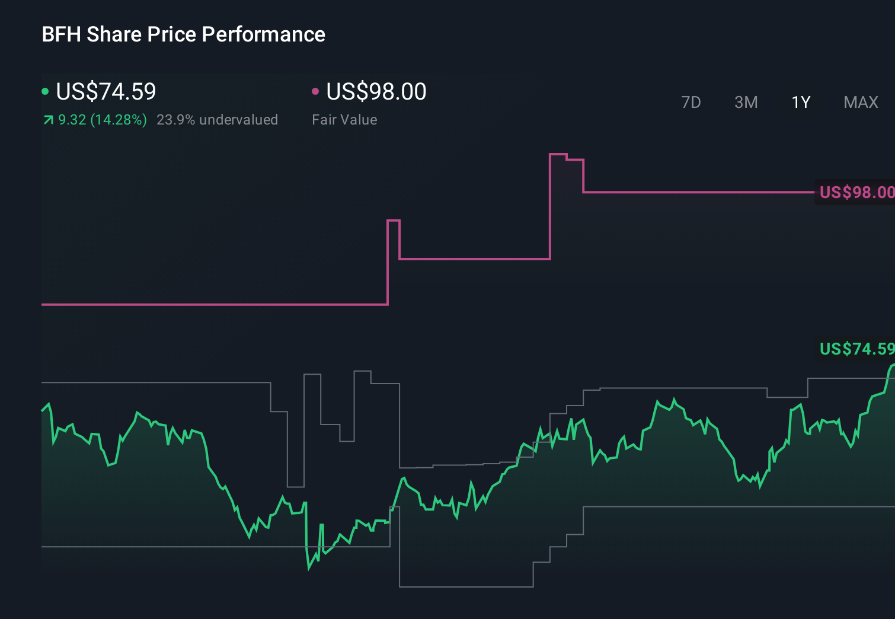This screenshot has height=619, width=895.
Task: Click the gray analyst range band line
Action: point(148,382)
